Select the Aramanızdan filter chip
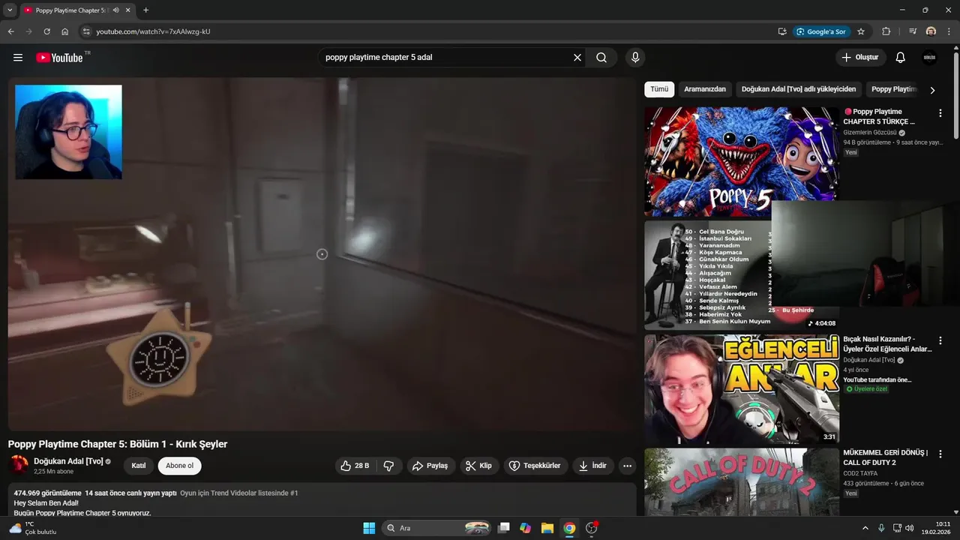The height and width of the screenshot is (540, 960). point(705,89)
